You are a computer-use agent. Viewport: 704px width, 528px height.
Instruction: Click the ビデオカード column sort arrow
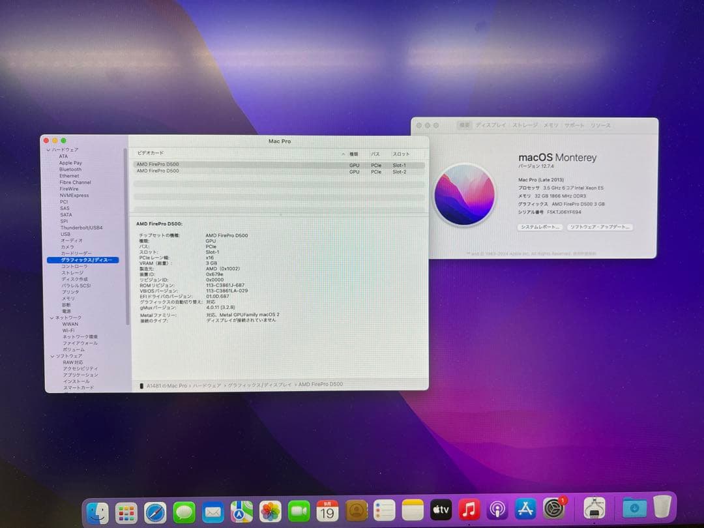click(x=344, y=154)
